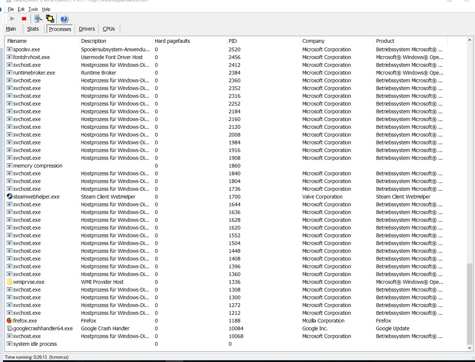Click the folder icon beside wmiprvse.exe
Viewport: 475px width, 362px height.
coord(10,282)
